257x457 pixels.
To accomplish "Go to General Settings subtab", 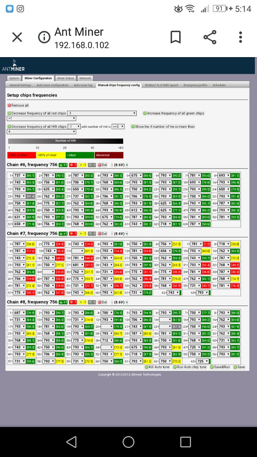I will point(20,85).
